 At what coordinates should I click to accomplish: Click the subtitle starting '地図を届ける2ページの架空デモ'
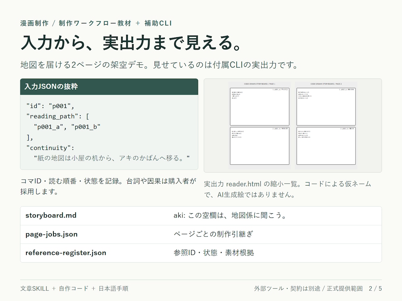[159, 64]
